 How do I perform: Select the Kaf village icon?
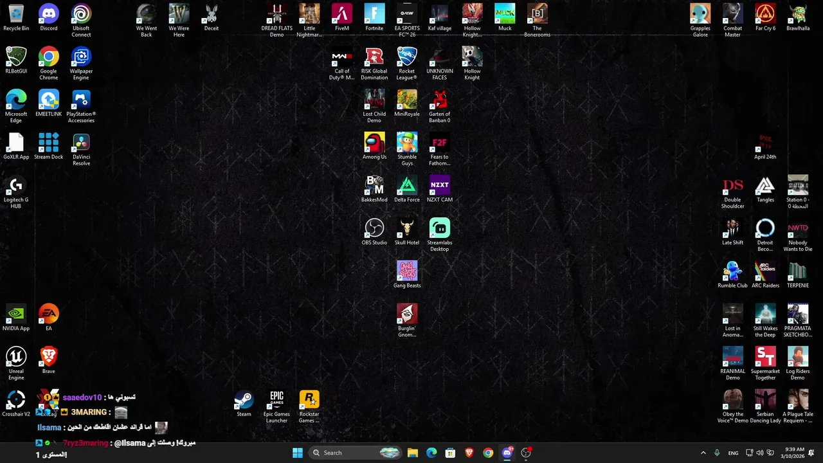pyautogui.click(x=440, y=18)
